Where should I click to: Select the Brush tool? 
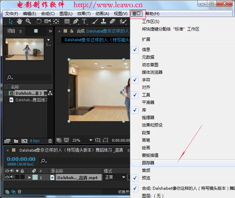click(95, 21)
